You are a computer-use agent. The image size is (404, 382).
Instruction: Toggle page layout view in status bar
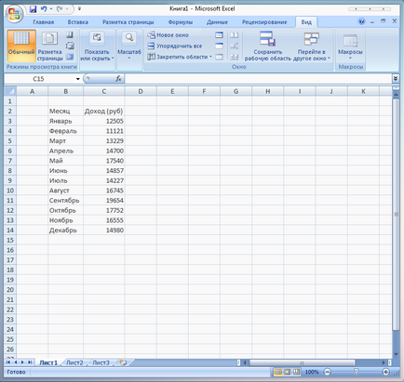pyautogui.click(x=288, y=372)
